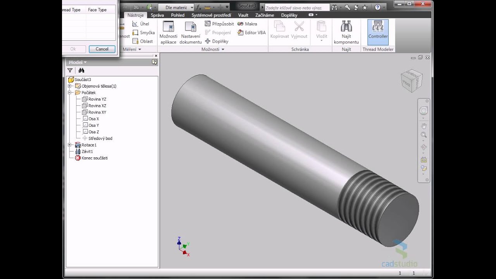Select the Smyčka measuring tool
The height and width of the screenshot is (279, 496).
(143, 33)
